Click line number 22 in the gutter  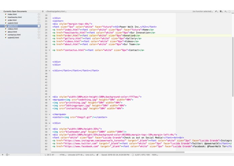click(x=46, y=24)
